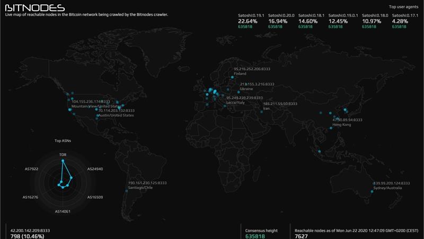Click the reachable nodes count 7627
Image resolution: width=424 pixels, height=239 pixels.
pyautogui.click(x=301, y=236)
